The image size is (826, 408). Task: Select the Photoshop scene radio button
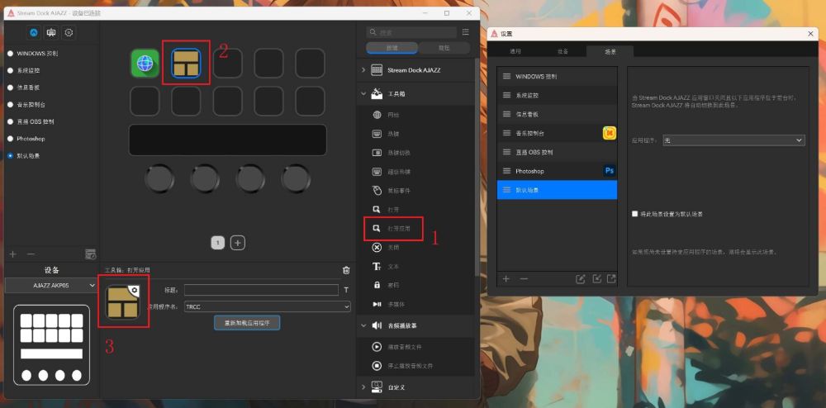coord(10,139)
